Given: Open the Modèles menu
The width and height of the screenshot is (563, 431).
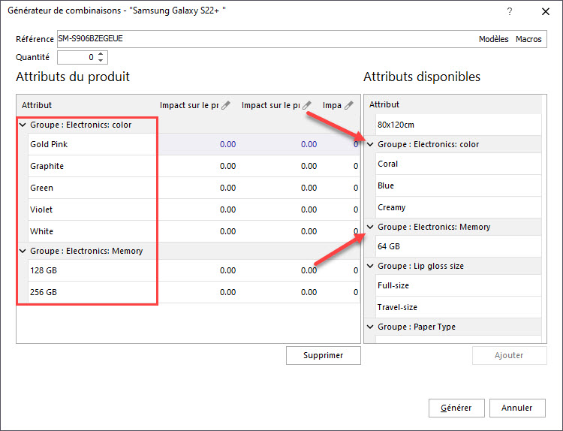Looking at the screenshot, I should (x=493, y=39).
